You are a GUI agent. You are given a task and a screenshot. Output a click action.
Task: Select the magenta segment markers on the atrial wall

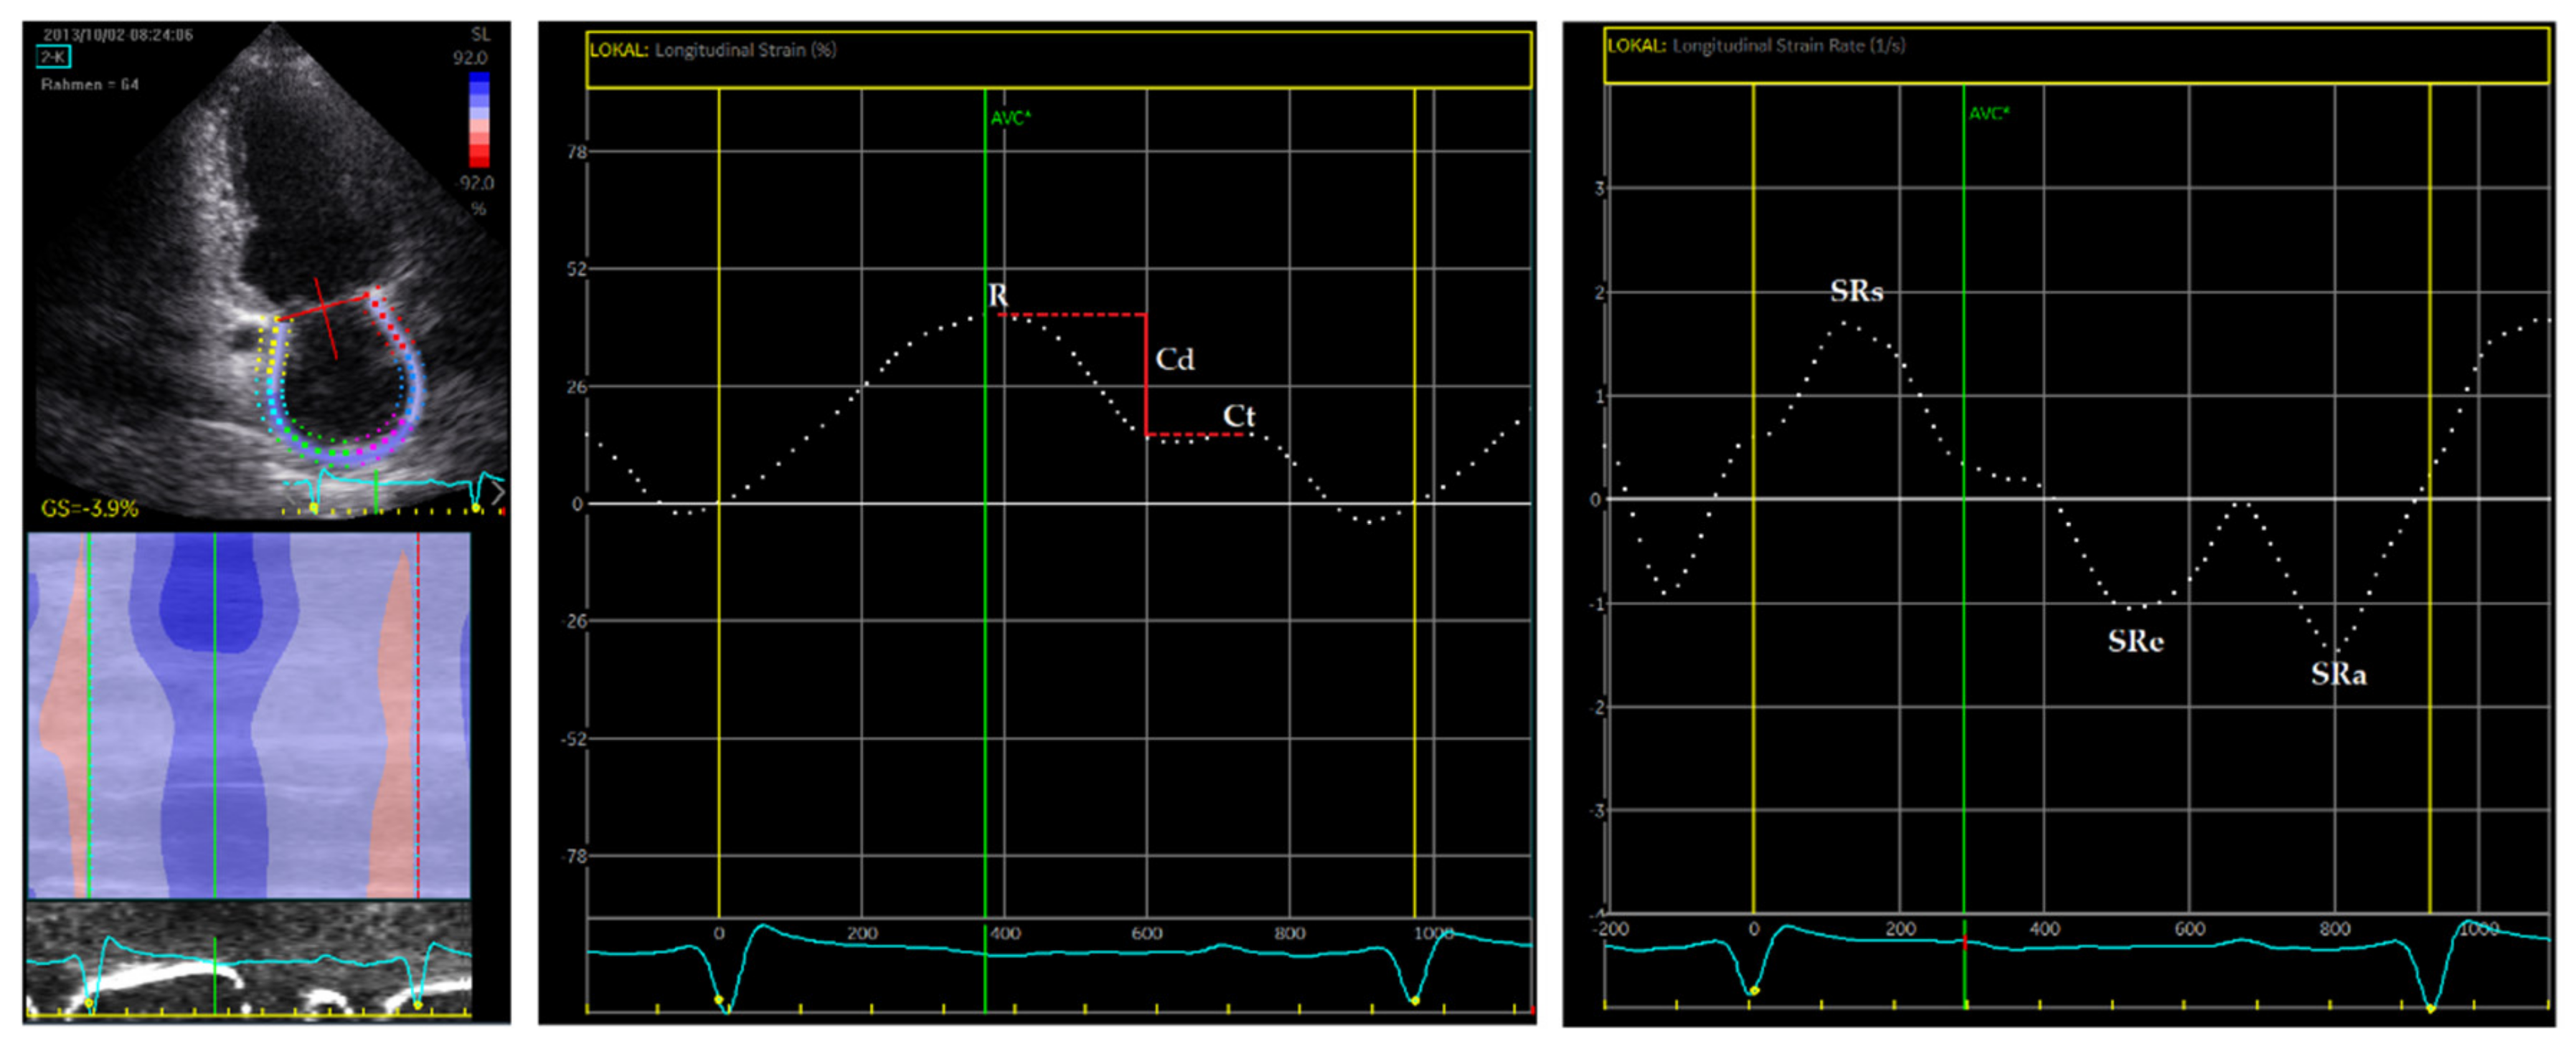click(385, 441)
